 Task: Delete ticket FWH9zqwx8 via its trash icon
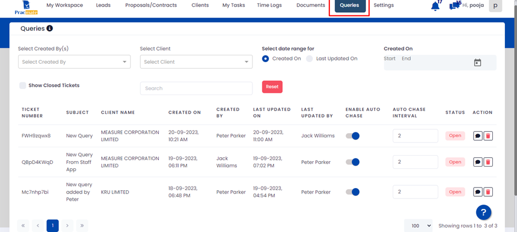coord(488,136)
